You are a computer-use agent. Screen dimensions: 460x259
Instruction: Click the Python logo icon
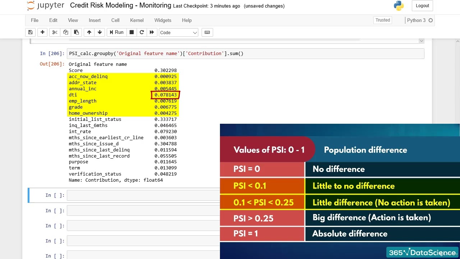[399, 6]
